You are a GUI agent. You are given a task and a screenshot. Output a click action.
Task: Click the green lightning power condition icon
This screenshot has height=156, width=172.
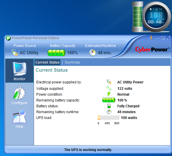tap(109, 94)
